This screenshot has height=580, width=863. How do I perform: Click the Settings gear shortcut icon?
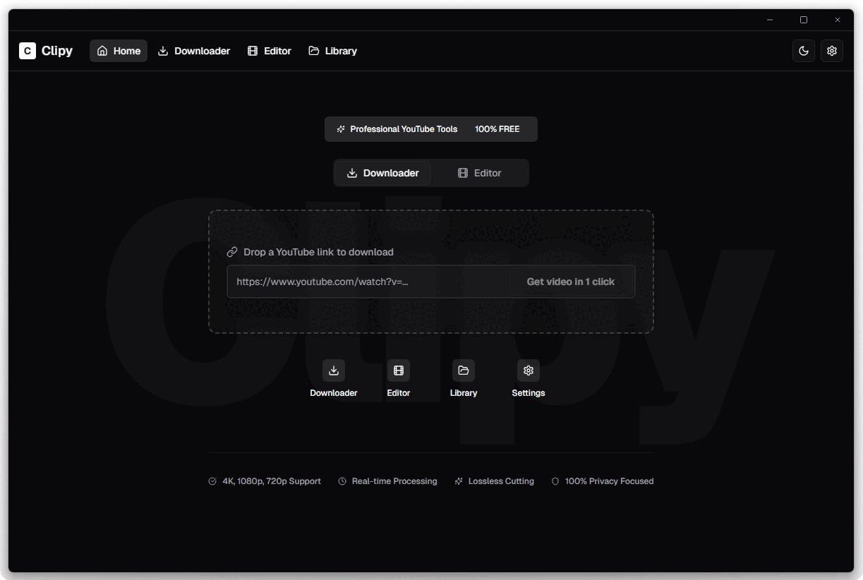point(529,370)
